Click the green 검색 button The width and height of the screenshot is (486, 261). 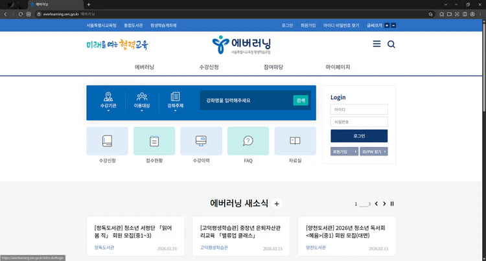[300, 100]
